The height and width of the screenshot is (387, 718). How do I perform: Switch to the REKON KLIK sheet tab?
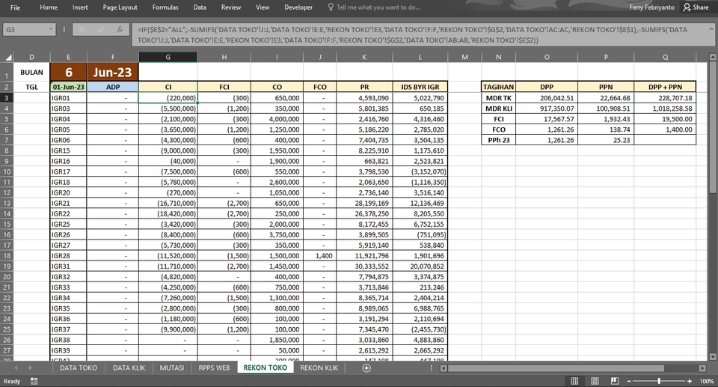319,368
